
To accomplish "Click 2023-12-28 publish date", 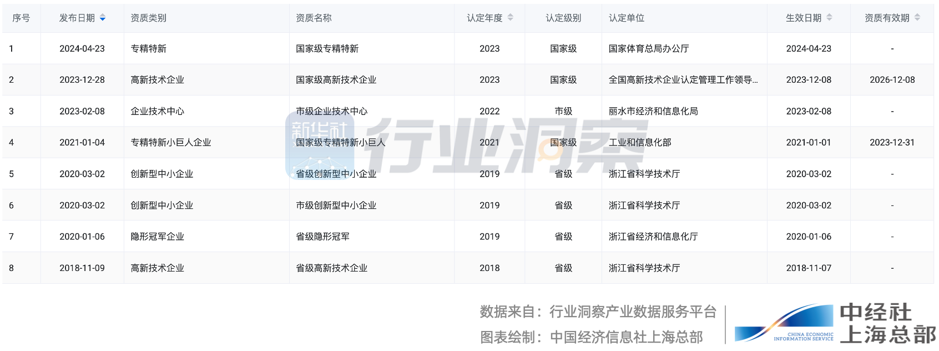I will click(x=82, y=79).
